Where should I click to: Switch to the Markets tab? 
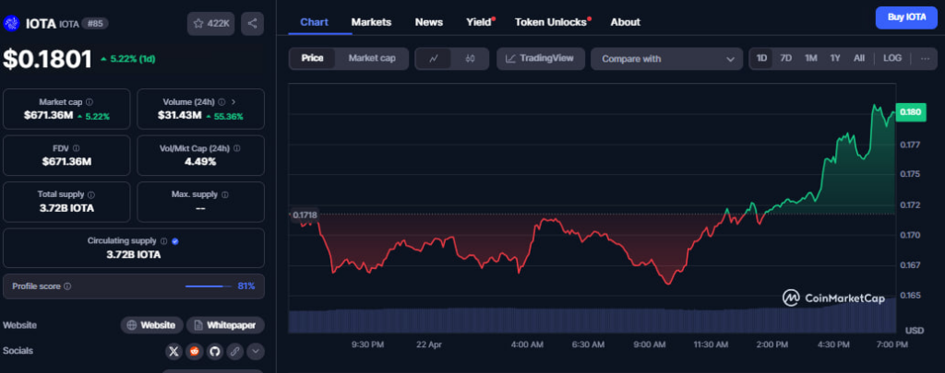tap(371, 21)
